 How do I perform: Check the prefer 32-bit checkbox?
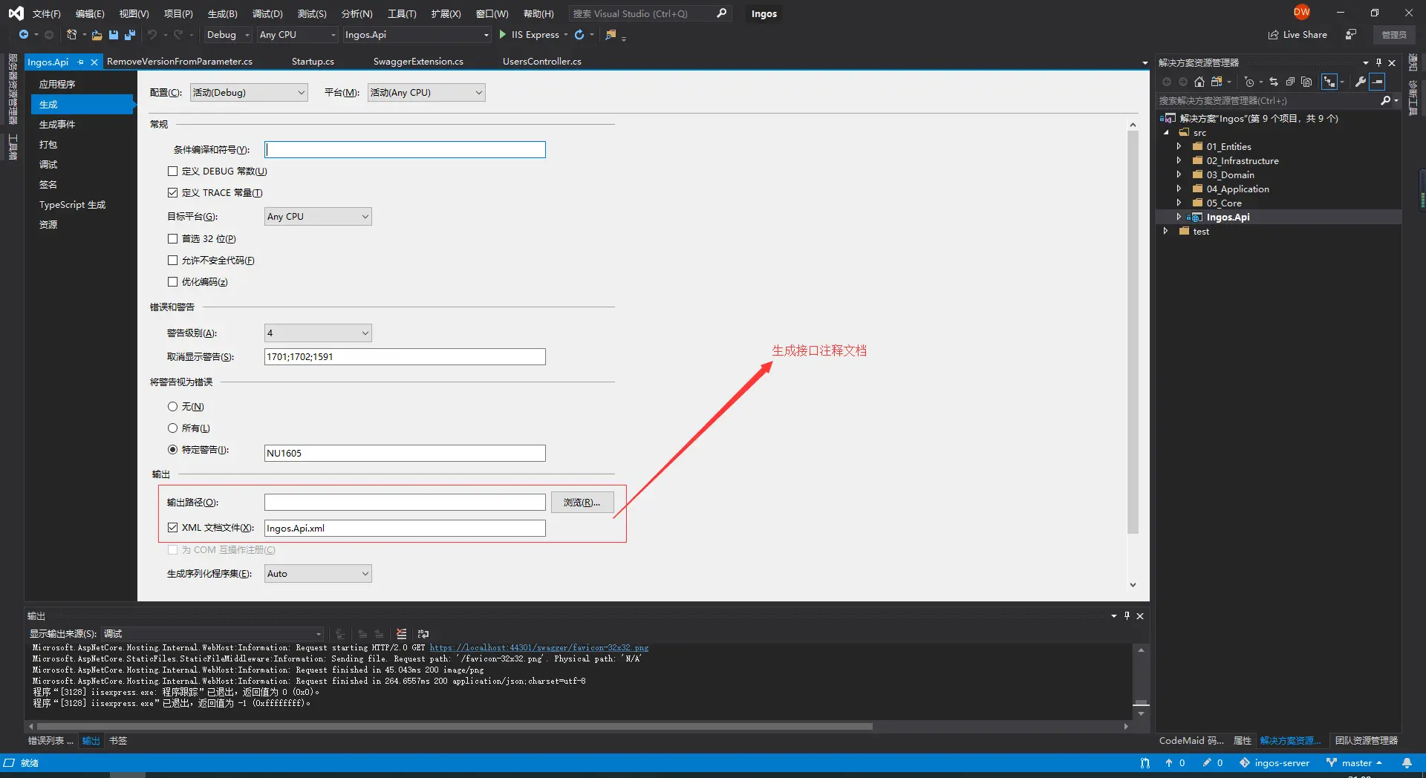coord(172,239)
